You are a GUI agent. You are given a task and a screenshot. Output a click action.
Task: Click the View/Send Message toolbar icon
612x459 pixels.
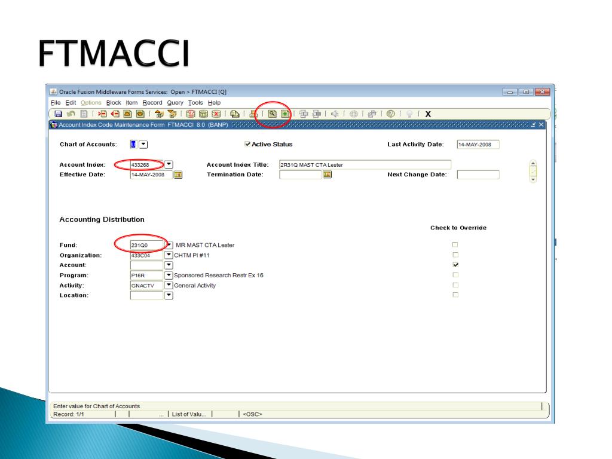click(234, 114)
